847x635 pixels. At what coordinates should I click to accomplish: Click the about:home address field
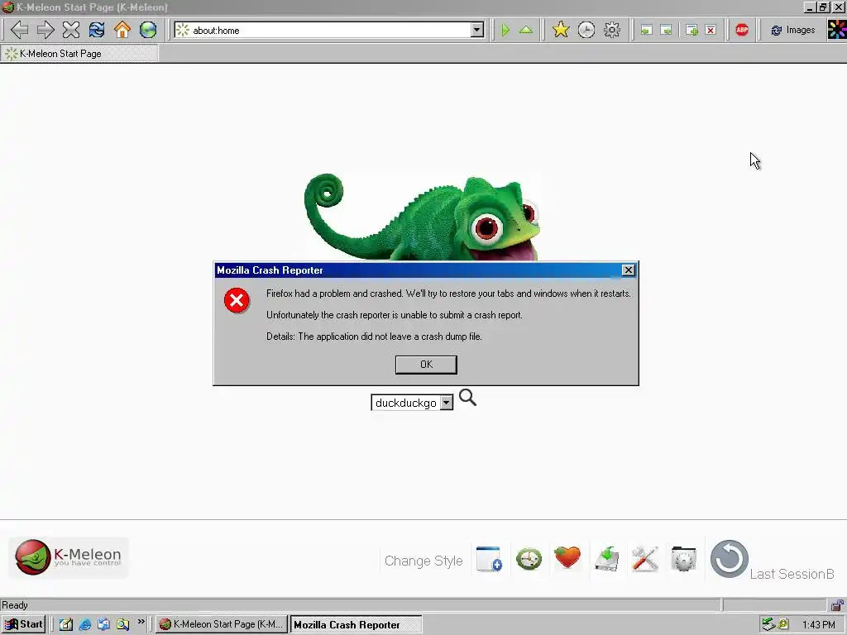328,31
